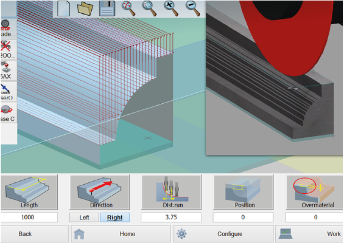The height and width of the screenshot is (243, 343).
Task: Open the Length parameter button
Action: (x=29, y=192)
